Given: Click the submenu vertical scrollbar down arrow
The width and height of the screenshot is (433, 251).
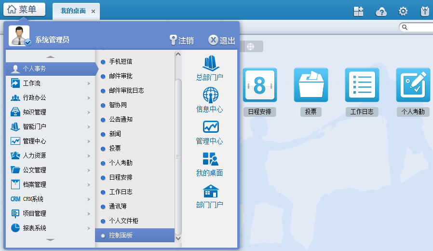Looking at the screenshot, I should (x=178, y=238).
